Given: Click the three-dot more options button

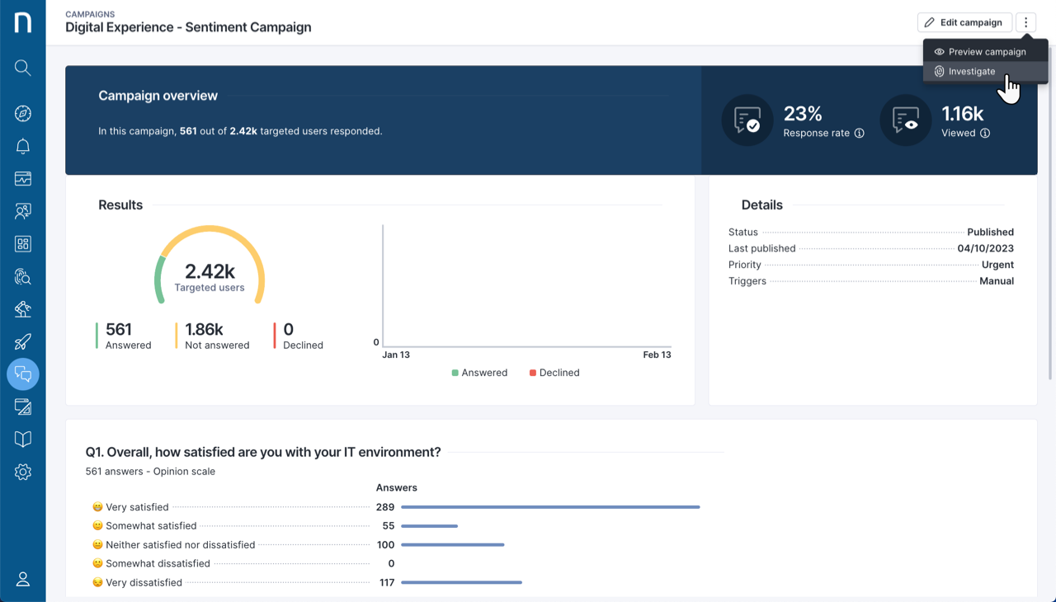Looking at the screenshot, I should [1025, 23].
